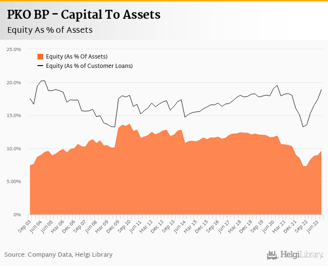Image resolution: width=328 pixels, height=266 pixels.
Task: Click the chart title "PKO BP - Capital To Assets"
Action: pyautogui.click(x=84, y=15)
